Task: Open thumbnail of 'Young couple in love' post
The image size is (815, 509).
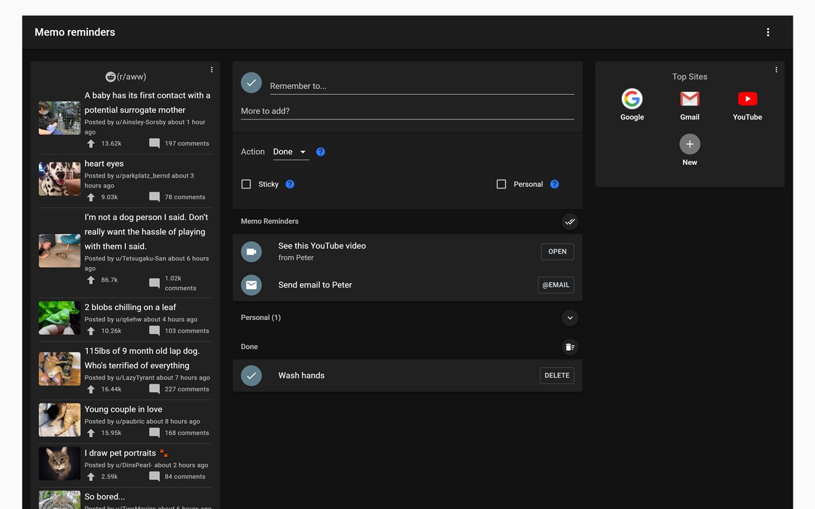Action: coord(60,420)
